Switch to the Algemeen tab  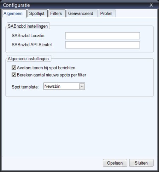[14, 13]
